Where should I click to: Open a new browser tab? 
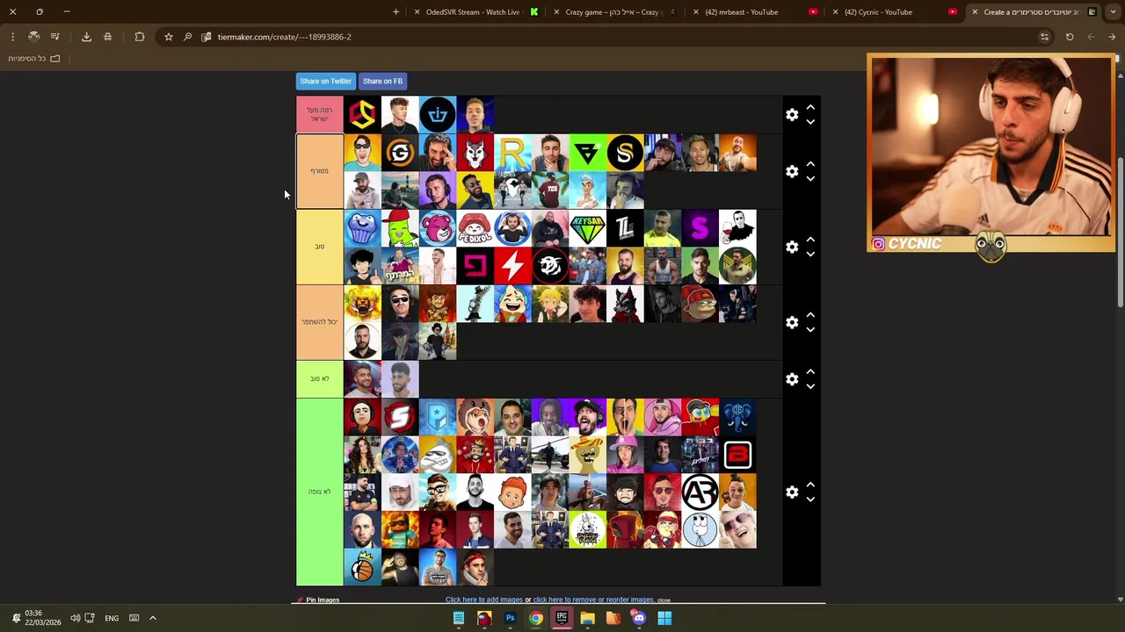pyautogui.click(x=396, y=12)
